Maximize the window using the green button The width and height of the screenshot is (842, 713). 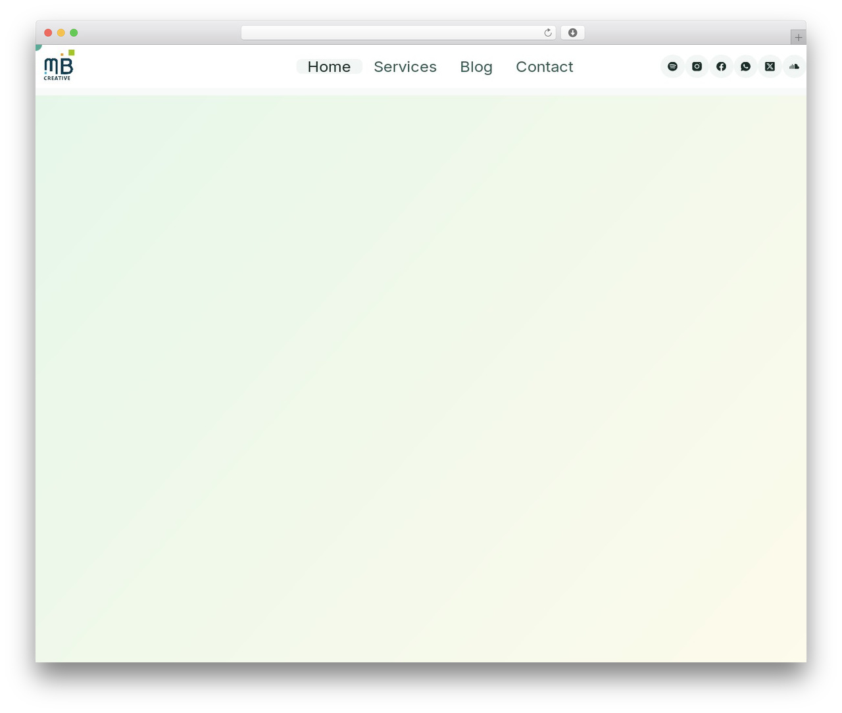coord(74,33)
